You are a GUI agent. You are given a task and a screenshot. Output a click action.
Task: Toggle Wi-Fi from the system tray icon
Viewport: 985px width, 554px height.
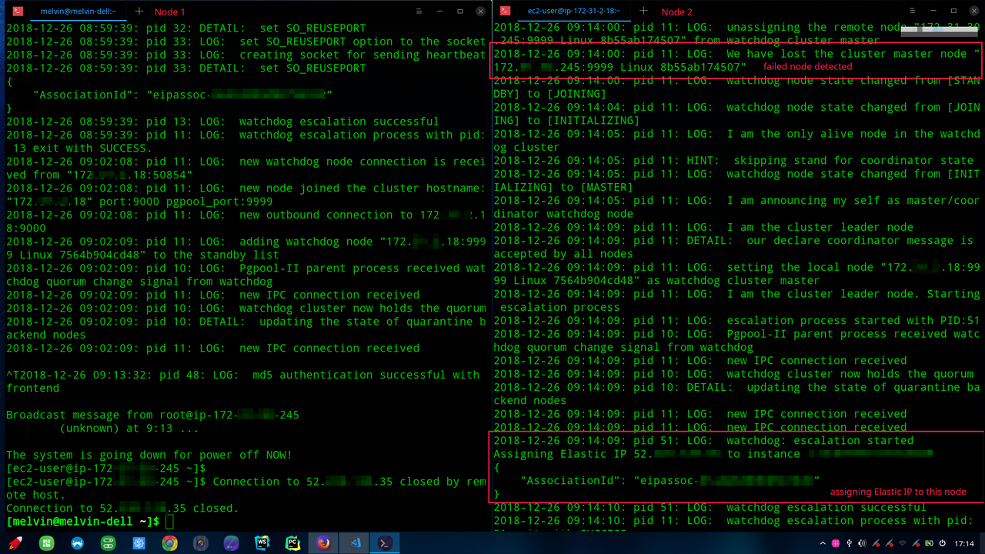903,544
